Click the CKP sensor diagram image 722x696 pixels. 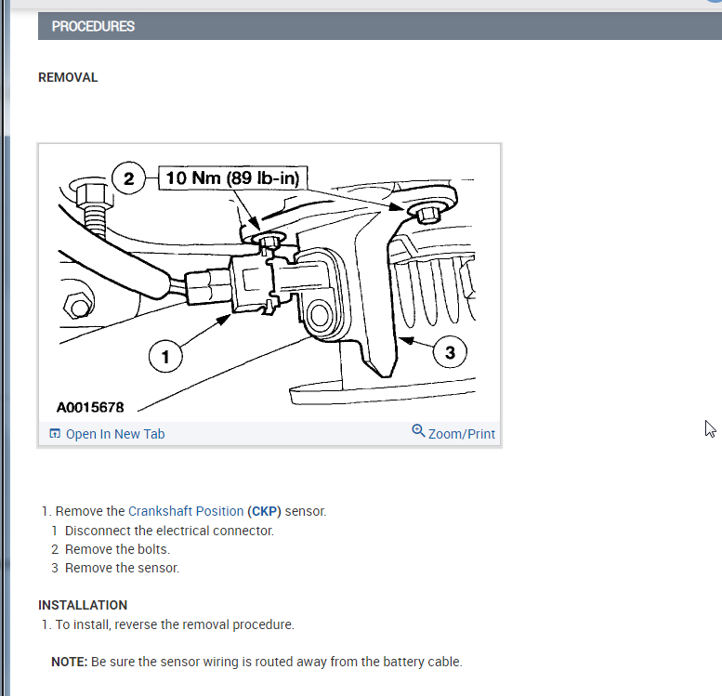point(269,283)
